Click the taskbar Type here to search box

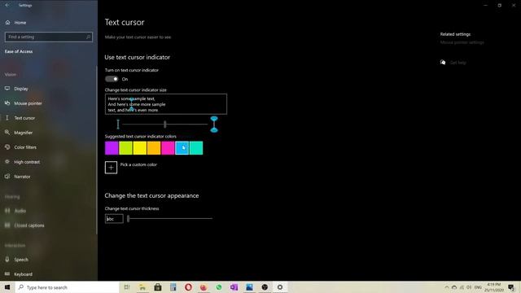tap(67, 287)
